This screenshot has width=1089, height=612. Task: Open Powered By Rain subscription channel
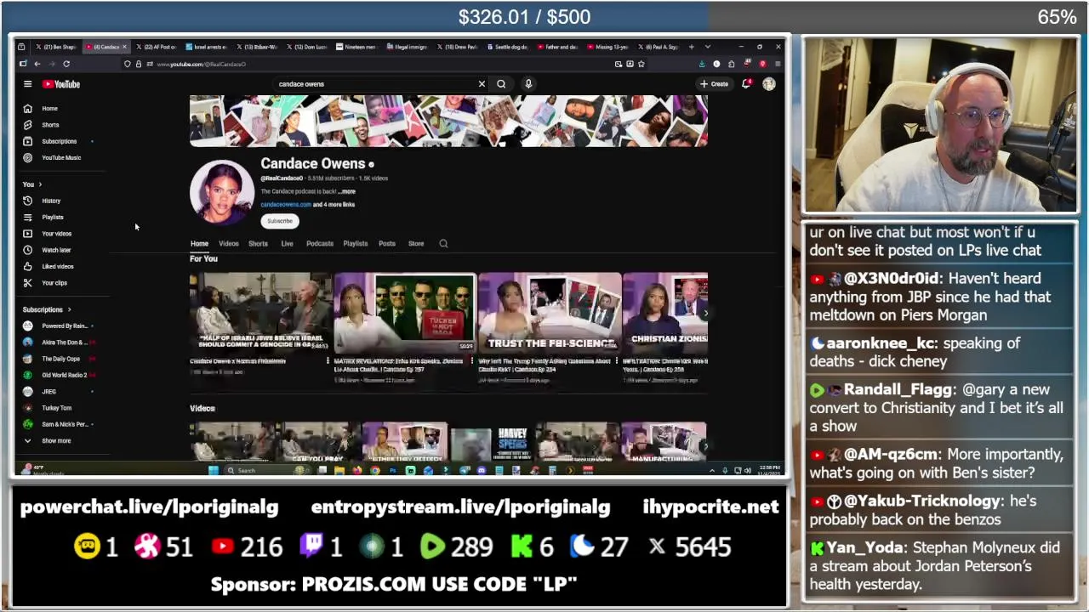[x=65, y=326]
